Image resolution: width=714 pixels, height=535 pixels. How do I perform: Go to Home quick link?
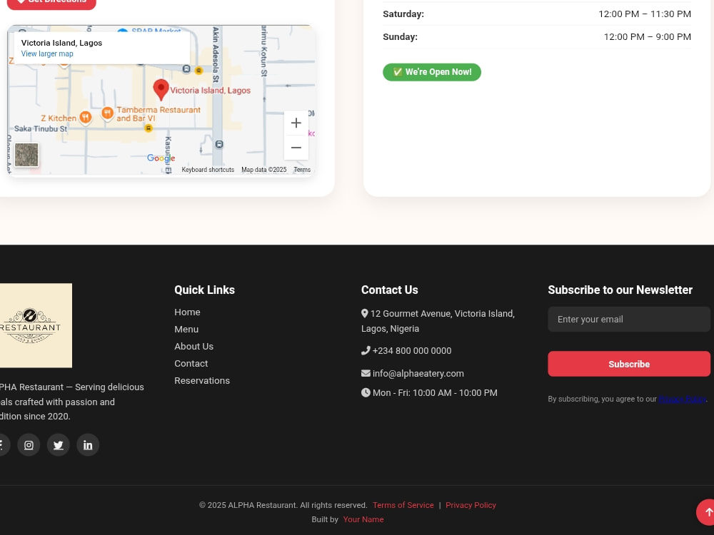187,312
